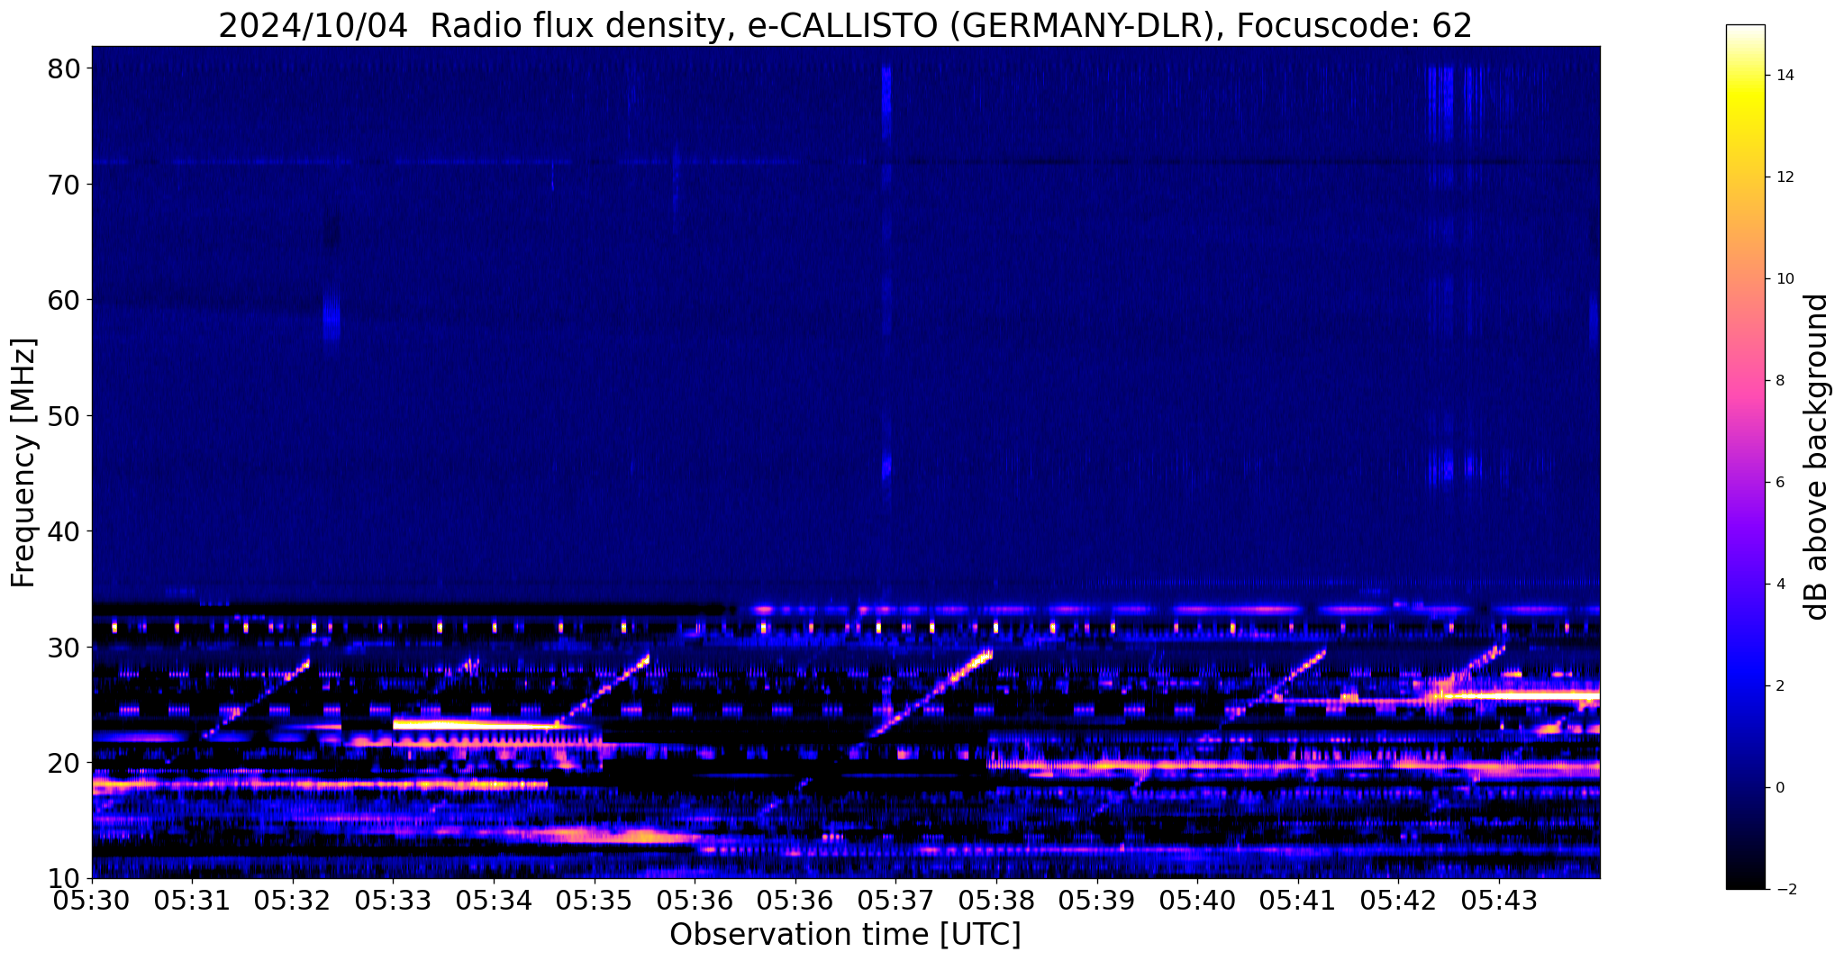Select the 50 tick on the frequency axis
The height and width of the screenshot is (961, 1844).
[x=63, y=416]
